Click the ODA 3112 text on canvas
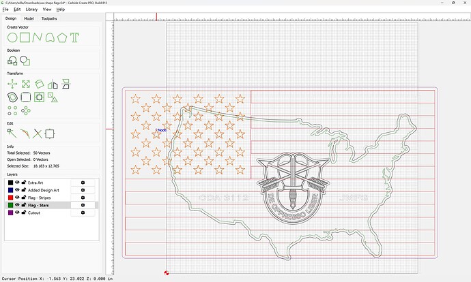 224,198
